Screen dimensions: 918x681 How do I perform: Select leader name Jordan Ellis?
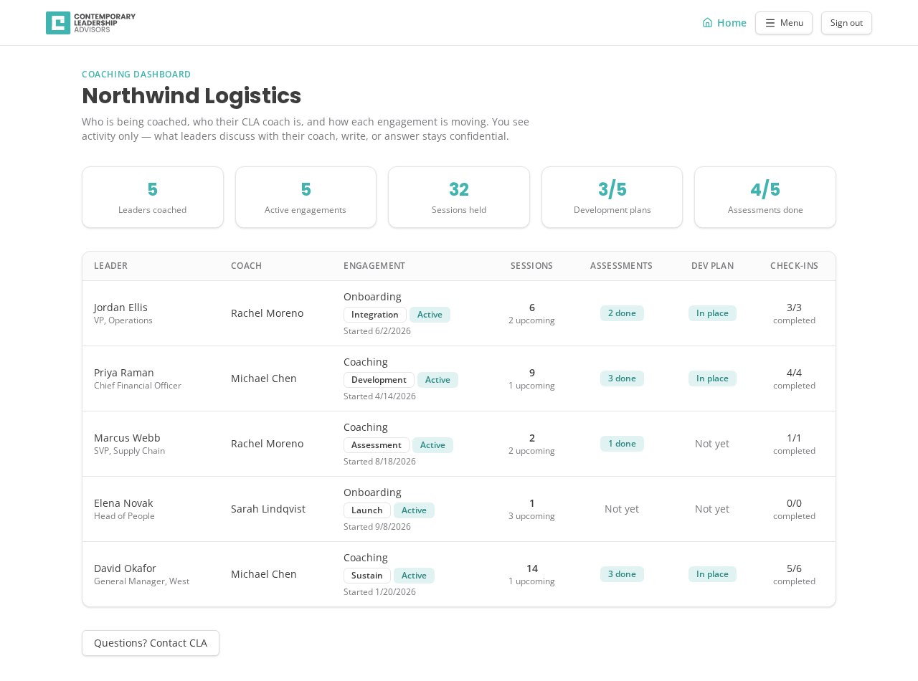point(120,308)
